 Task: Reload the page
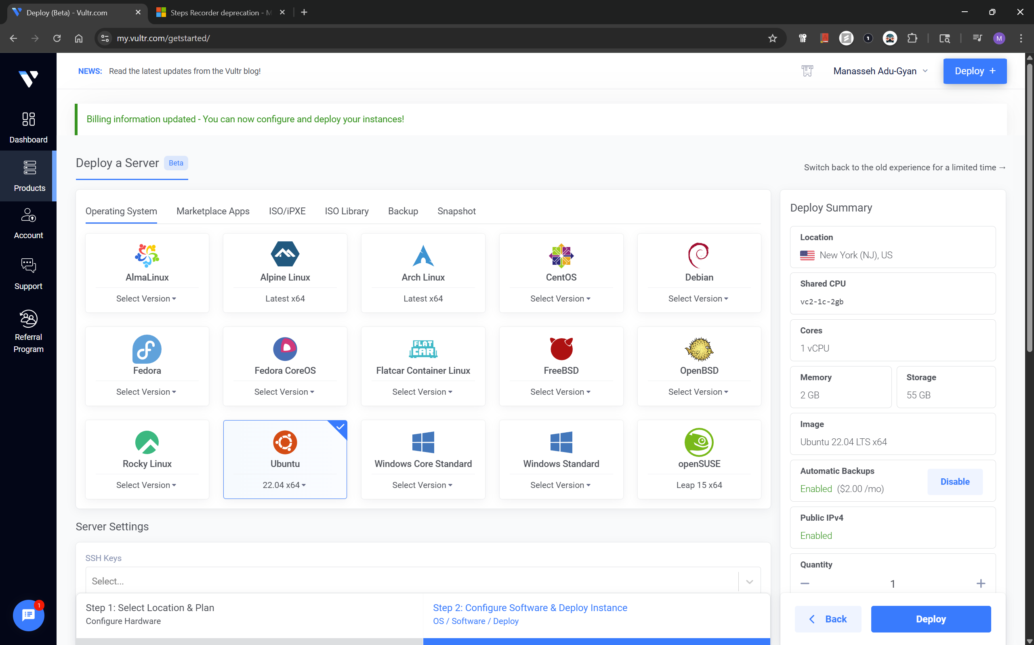coord(57,38)
